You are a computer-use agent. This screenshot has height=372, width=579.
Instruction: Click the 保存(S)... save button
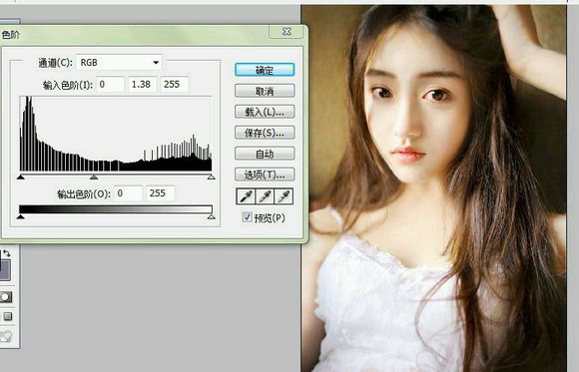(265, 133)
